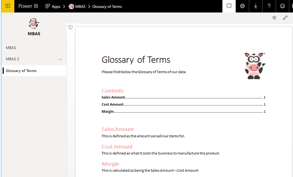
Task: Click the MBAS cow logo in sidebar
Action: pos(34,23)
